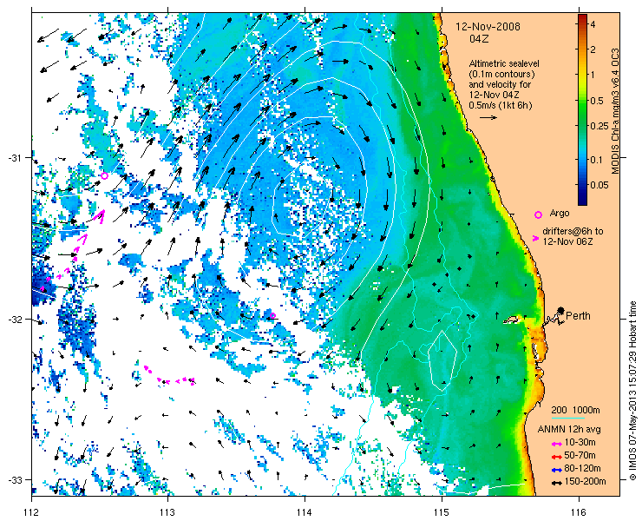Click the black 150-200m arrow symbol

[556, 483]
